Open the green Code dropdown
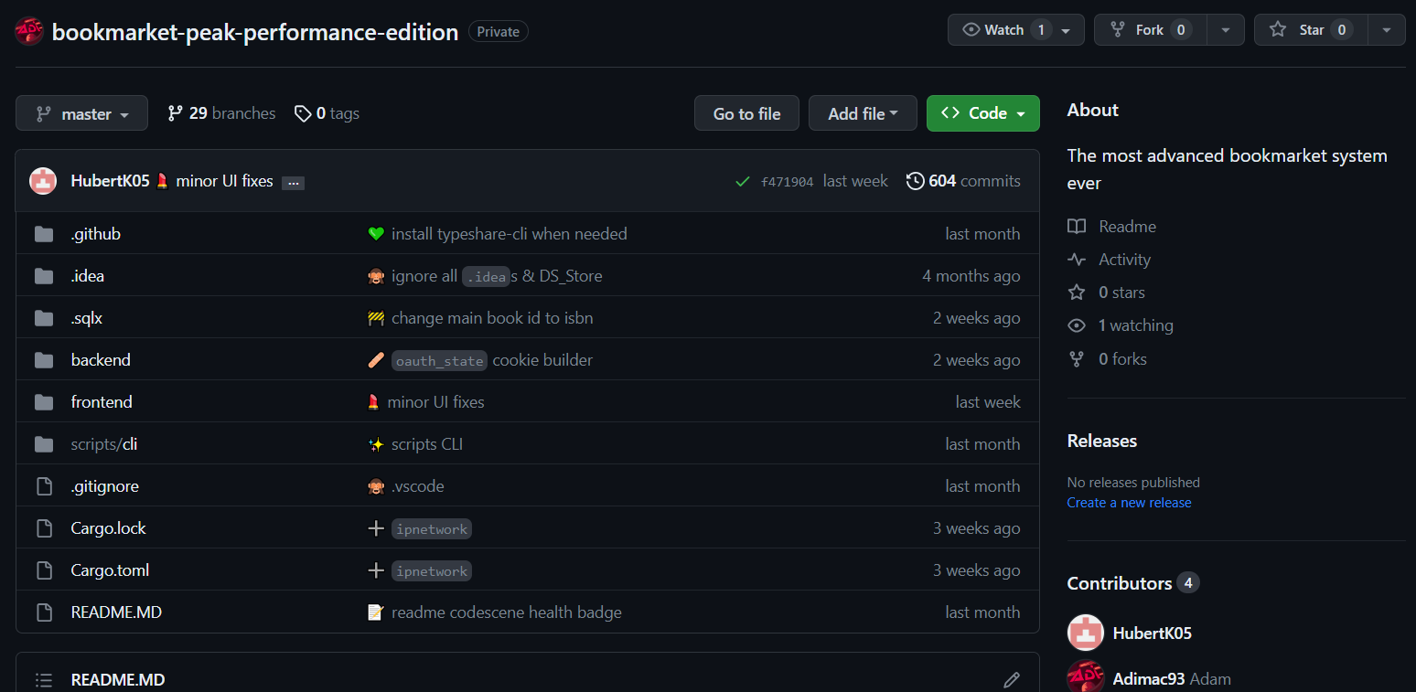This screenshot has width=1416, height=692. [983, 113]
